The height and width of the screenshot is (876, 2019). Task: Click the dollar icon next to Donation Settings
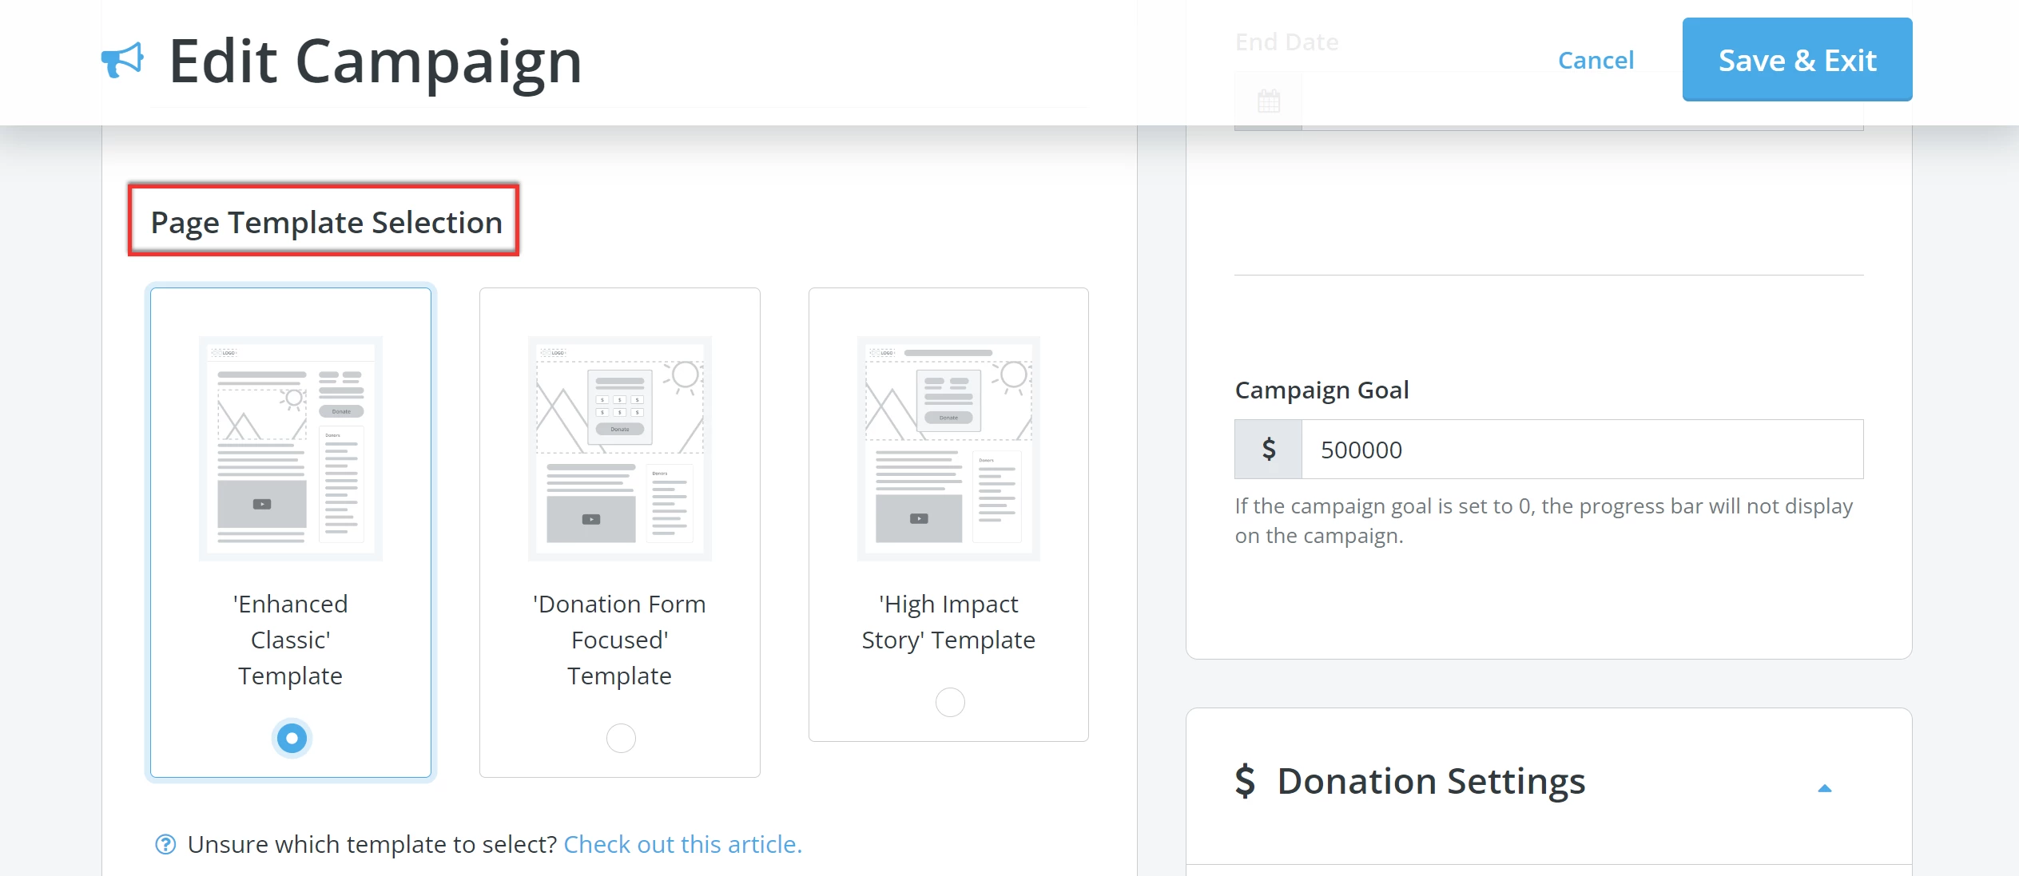point(1243,781)
